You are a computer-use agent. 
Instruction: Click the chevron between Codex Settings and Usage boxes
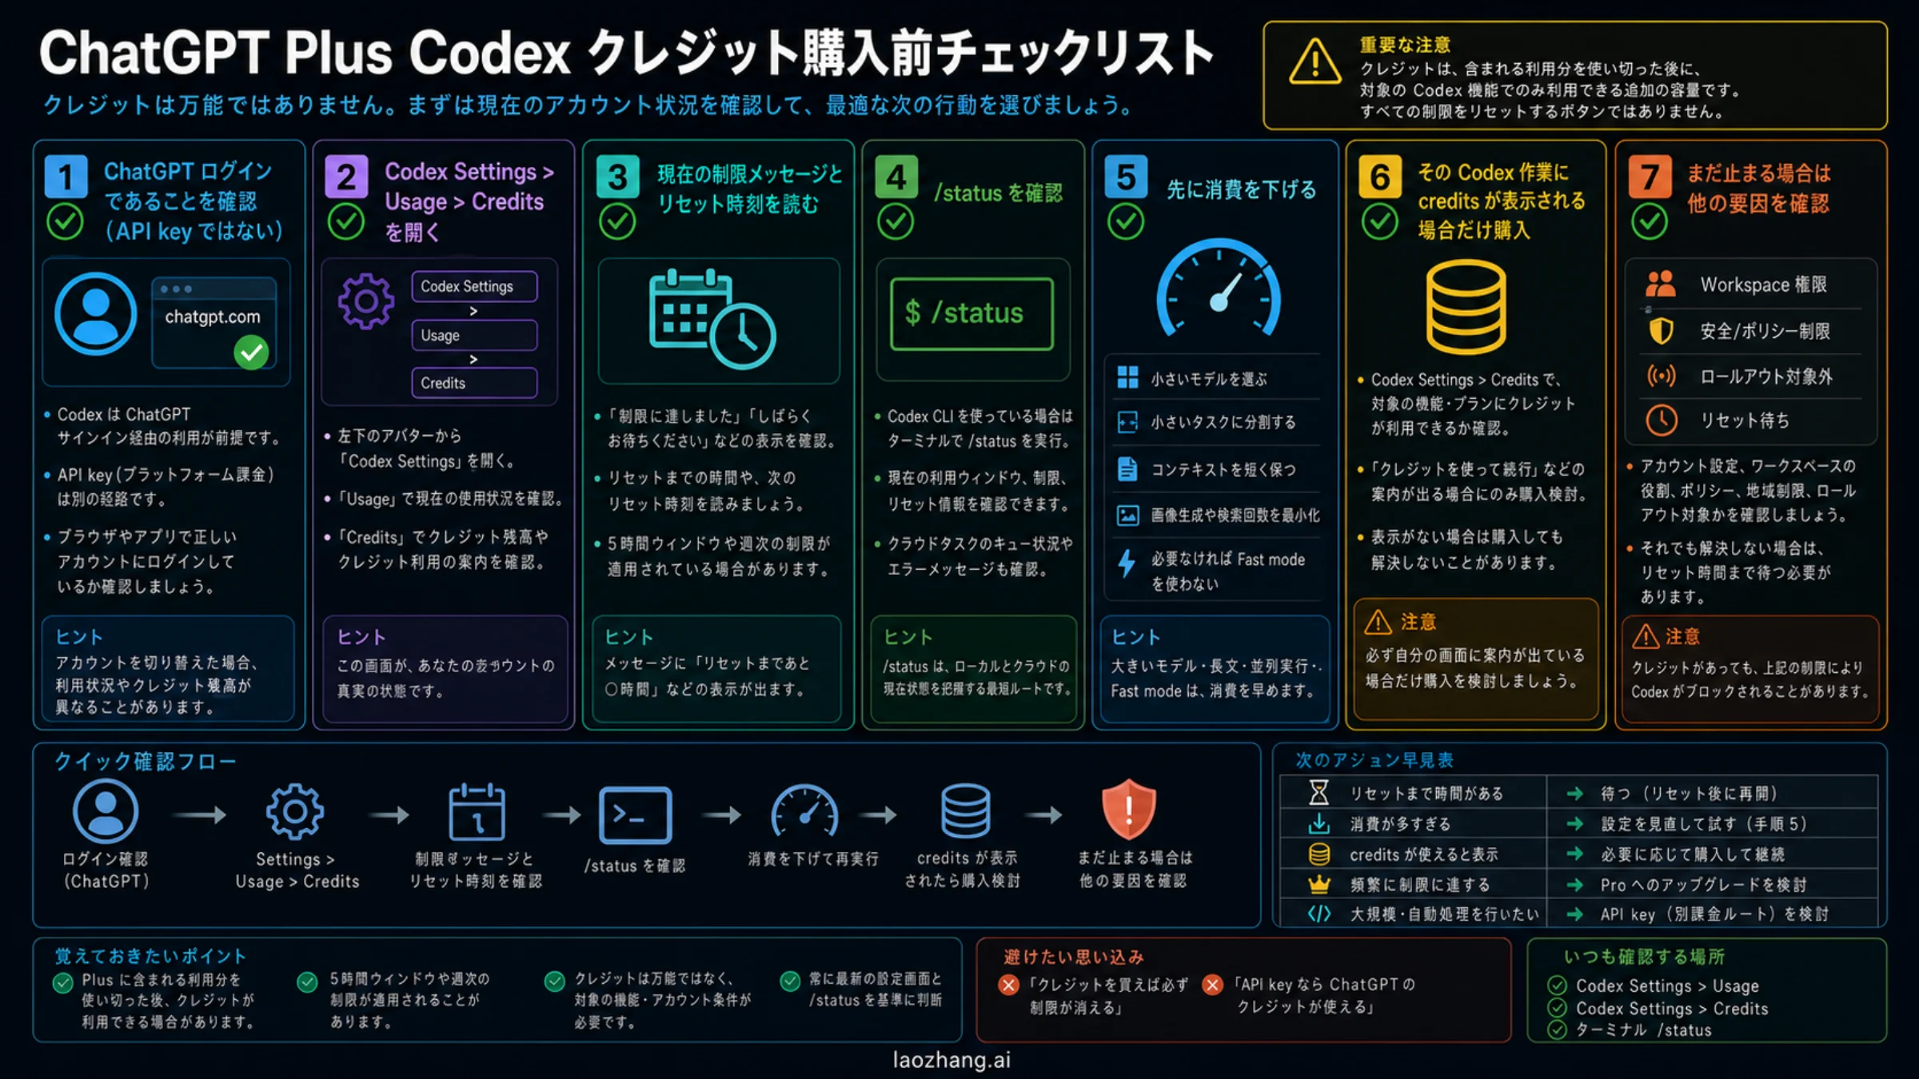[473, 311]
